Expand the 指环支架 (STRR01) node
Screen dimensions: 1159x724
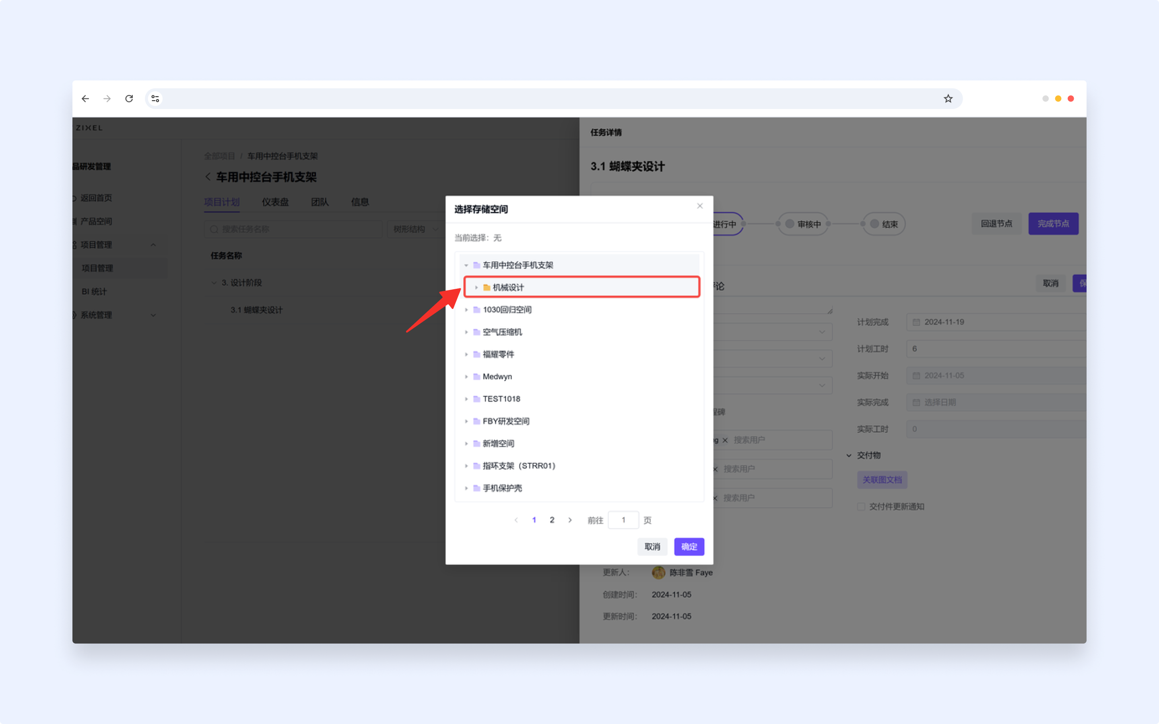pyautogui.click(x=466, y=466)
